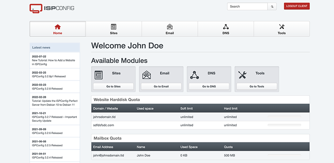Click the Latest news panel header
Viewport: 334px width, 163px height.
(55, 48)
